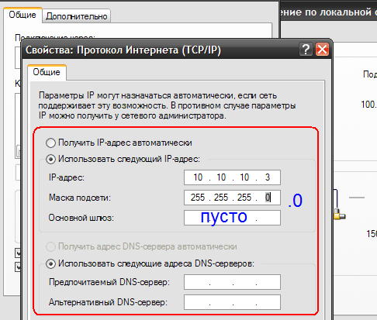Focus the Предпочитаемый DNS-сервер field
377x320 pixels.
pyautogui.click(x=232, y=282)
